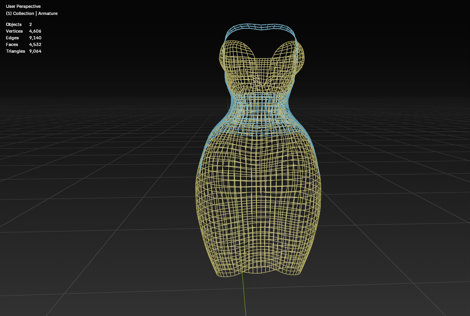Click the 'Faces' statistics label
The width and height of the screenshot is (470, 316).
[12, 44]
